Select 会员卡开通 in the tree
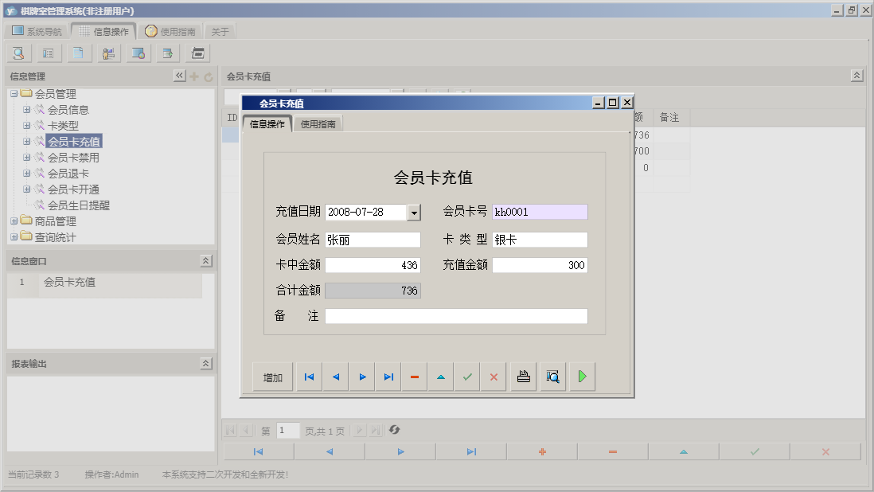 (76, 189)
